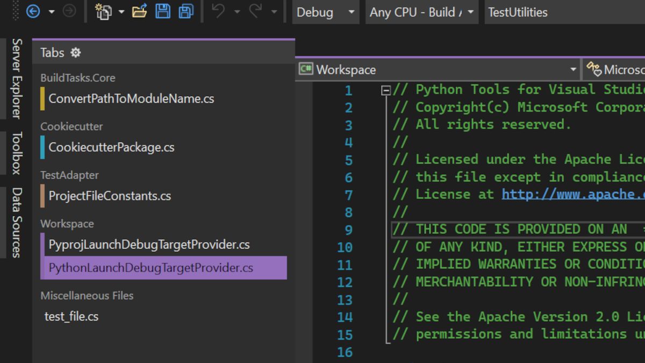Screen dimensions: 645x363
Task: Open PyprojLaunchDebugTargetProvider.cs tab
Action: point(149,245)
